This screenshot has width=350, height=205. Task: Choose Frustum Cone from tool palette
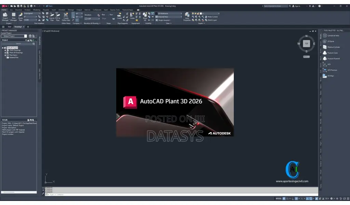point(331,53)
